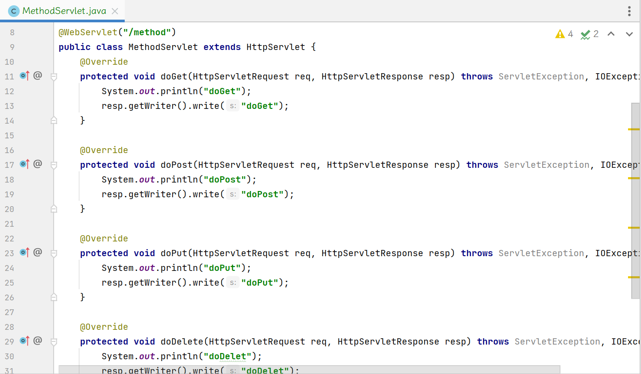Screen dimensions: 641x374
Task: Click the "doPost" string in println line 18
Action: (x=225, y=179)
